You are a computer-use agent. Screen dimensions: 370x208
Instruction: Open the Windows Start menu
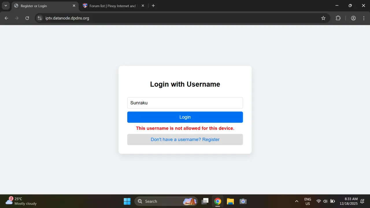[127, 201]
